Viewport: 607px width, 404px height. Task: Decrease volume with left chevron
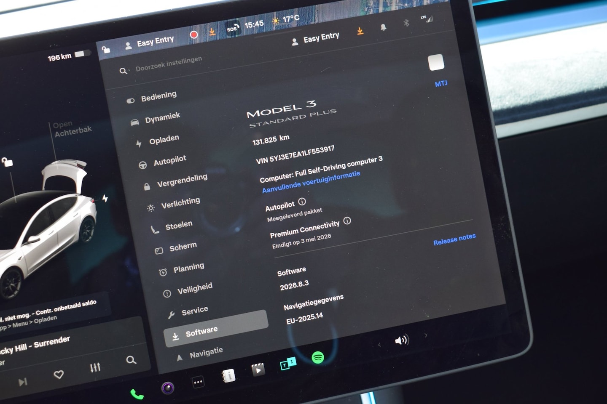point(379,345)
